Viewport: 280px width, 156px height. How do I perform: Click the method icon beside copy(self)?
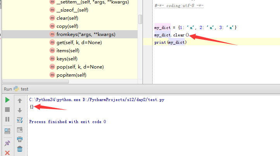tap(52, 26)
